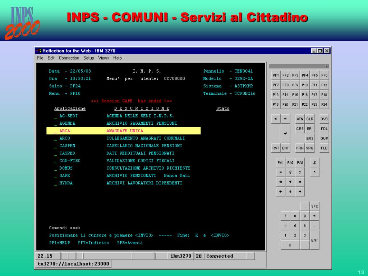Screen dimensions: 368x276
Task: Click the SRQ key
Action: (309, 148)
